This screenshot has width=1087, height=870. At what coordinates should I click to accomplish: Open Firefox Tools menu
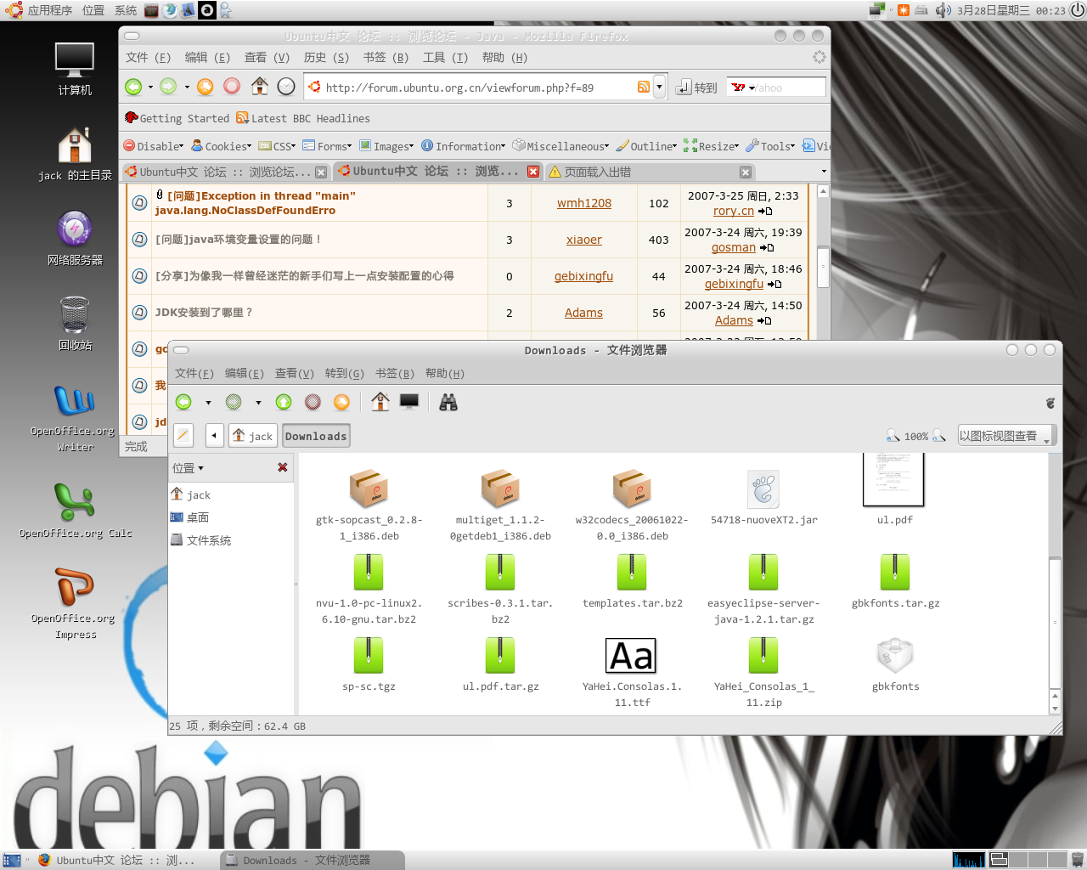[445, 57]
